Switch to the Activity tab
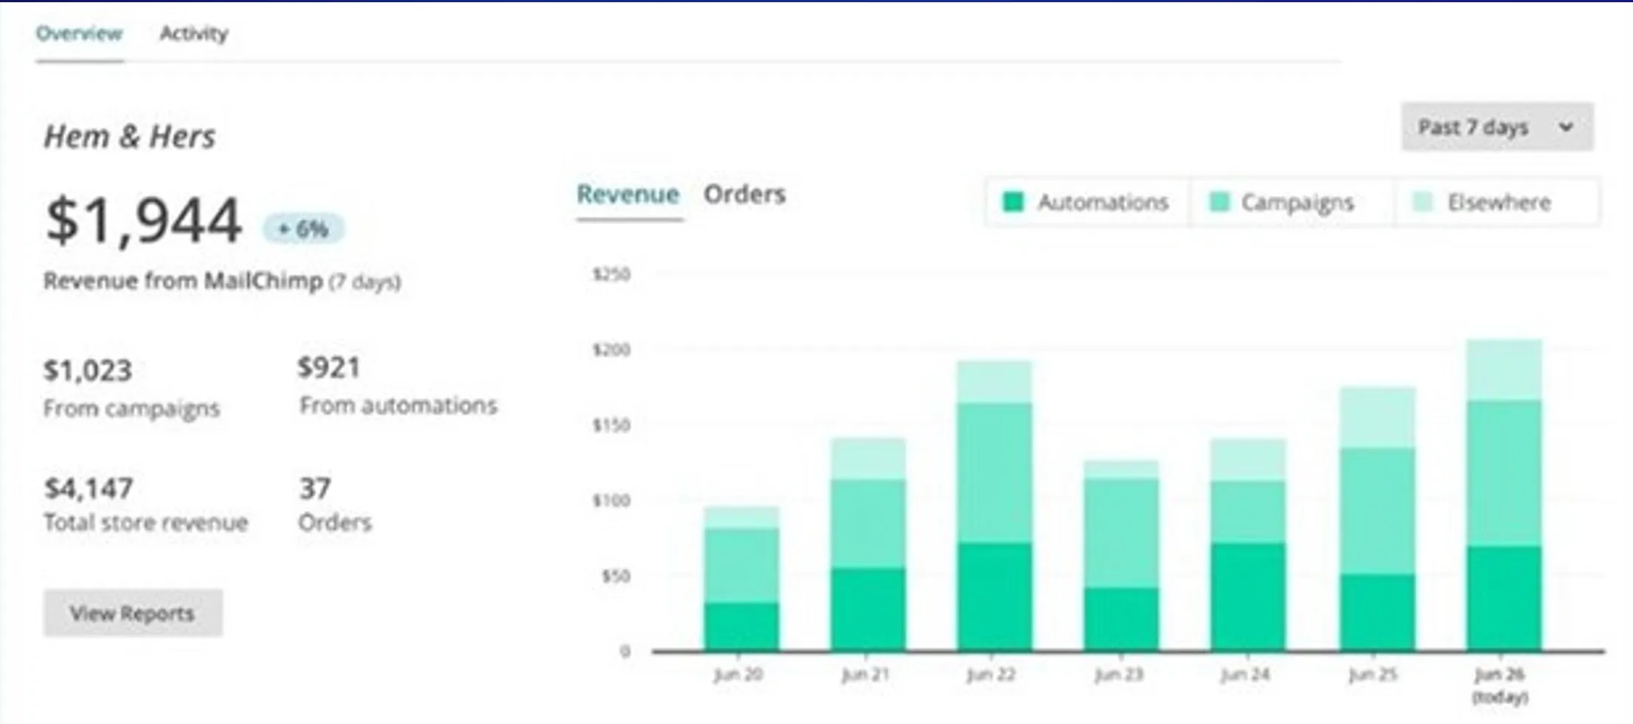This screenshot has width=1633, height=724. tap(194, 34)
